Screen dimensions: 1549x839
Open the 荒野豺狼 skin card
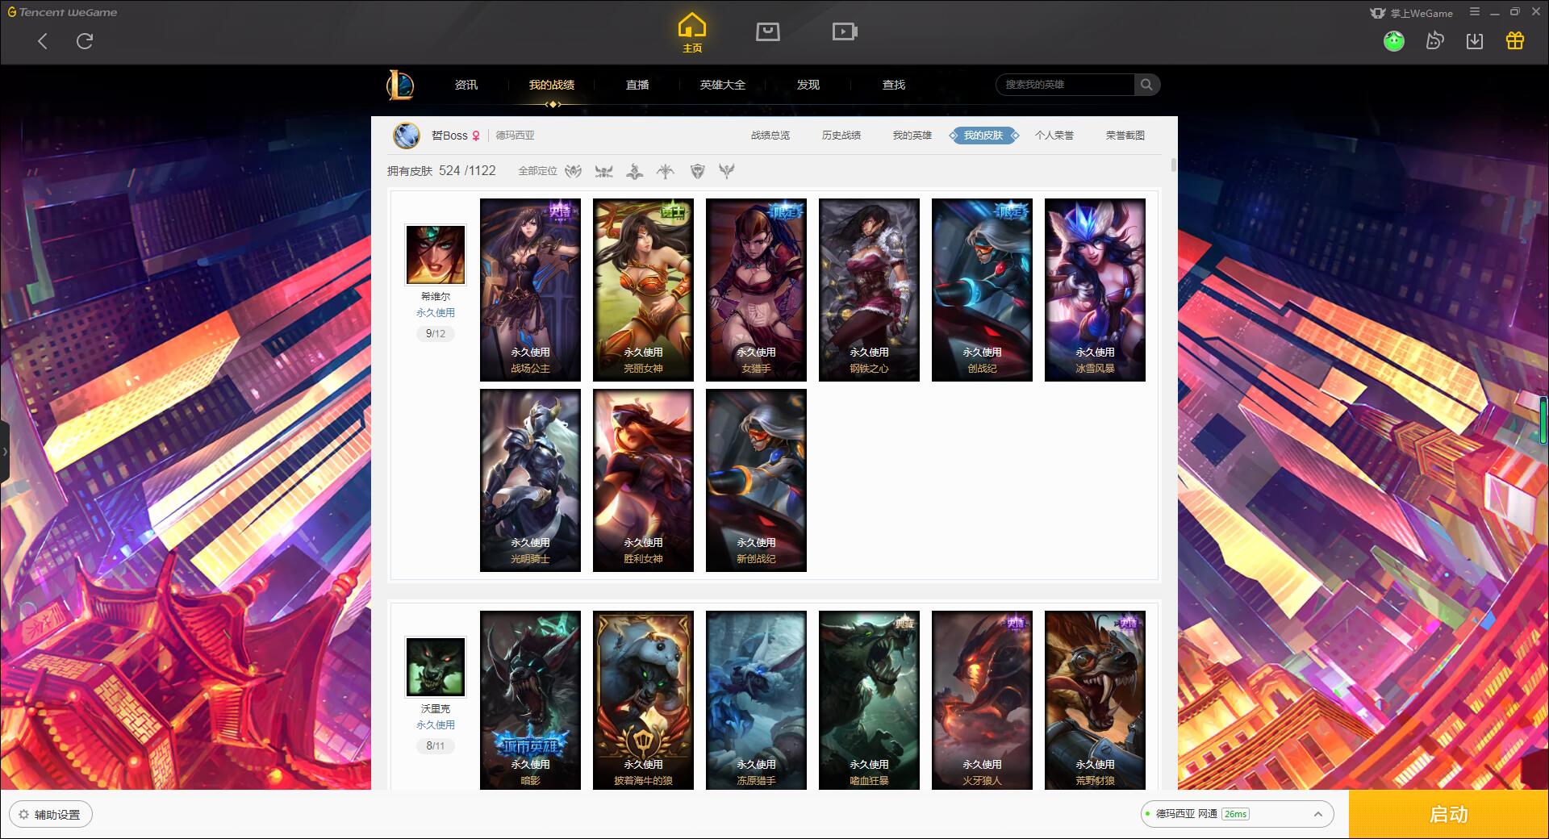tap(1095, 700)
